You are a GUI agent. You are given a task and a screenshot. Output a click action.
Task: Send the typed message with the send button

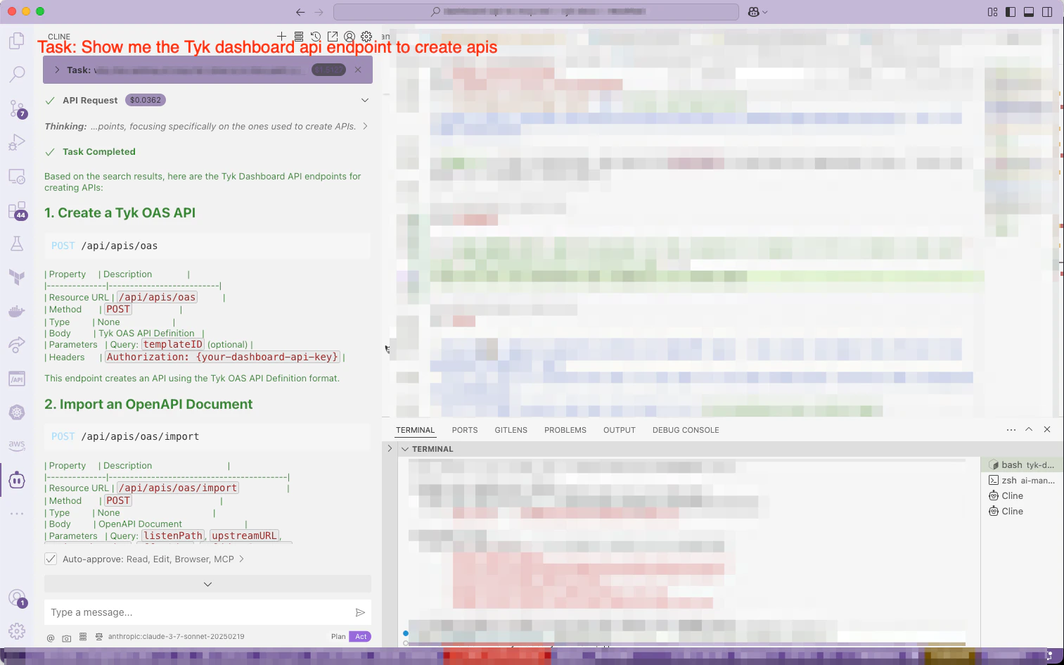(360, 612)
